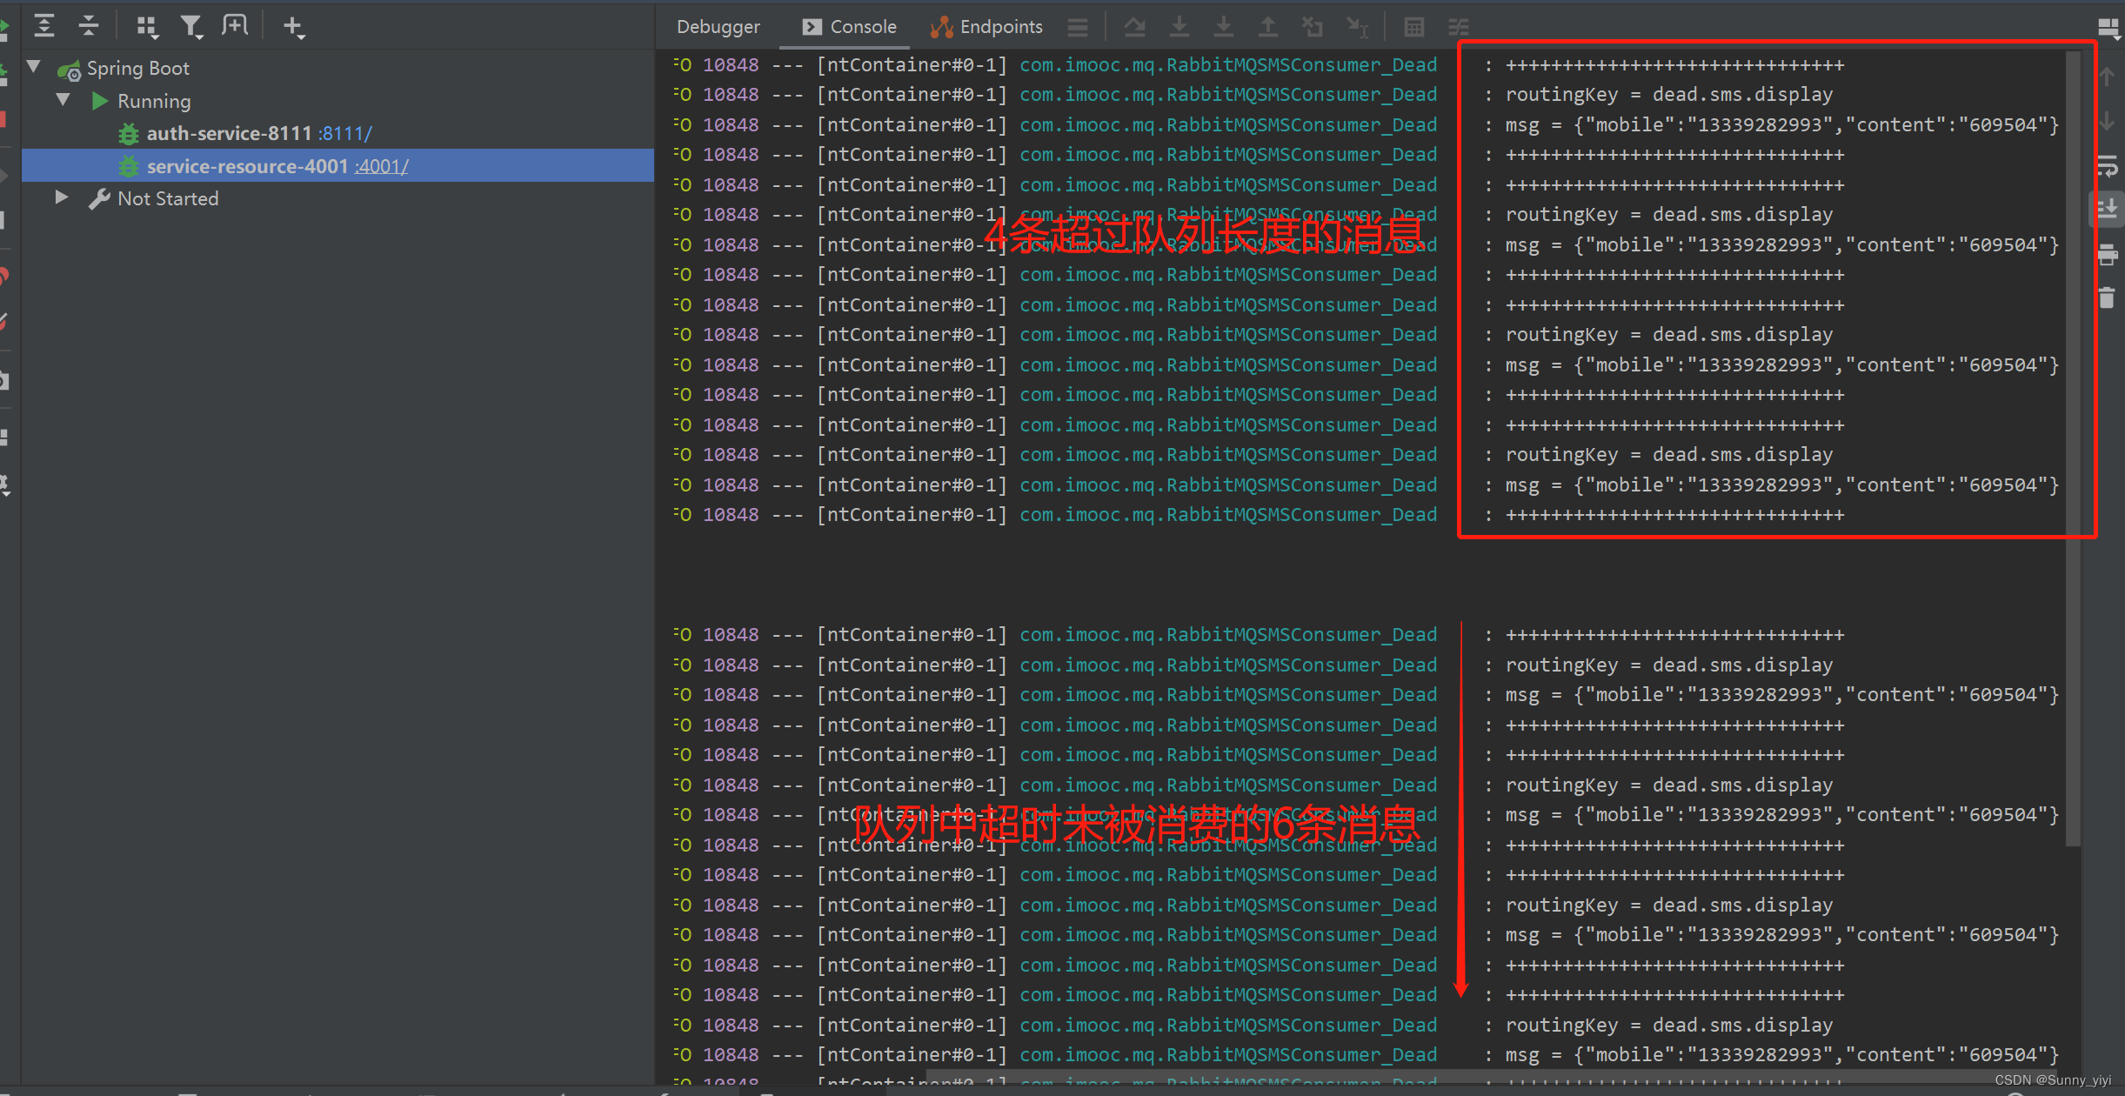Switch to the Endpoints tab
This screenshot has height=1096, width=2125.
pos(986,27)
